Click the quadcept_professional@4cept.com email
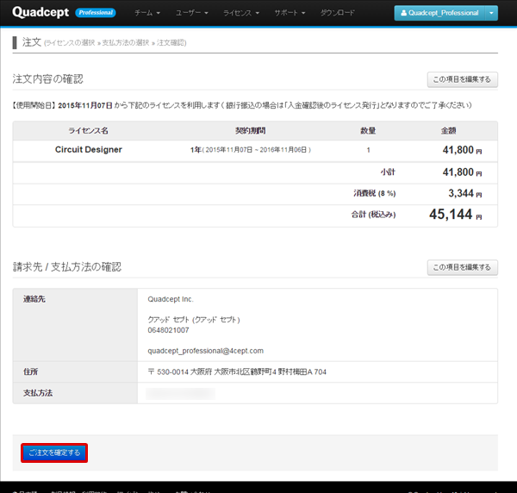The image size is (517, 493). (205, 351)
